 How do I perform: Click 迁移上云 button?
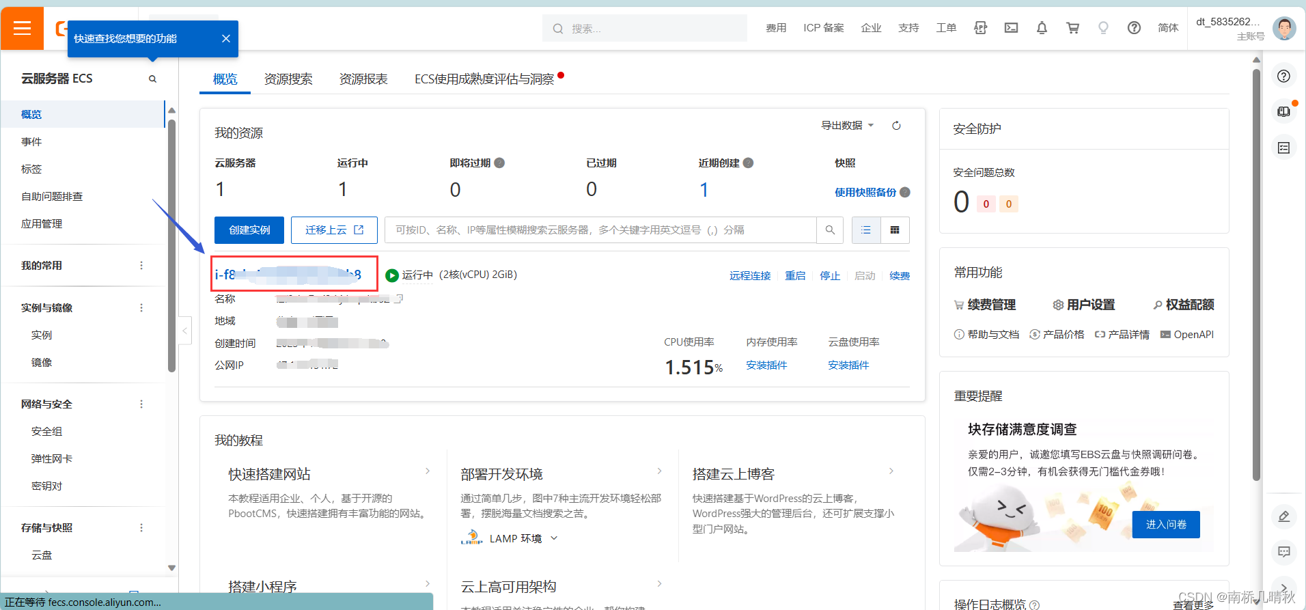tap(334, 230)
